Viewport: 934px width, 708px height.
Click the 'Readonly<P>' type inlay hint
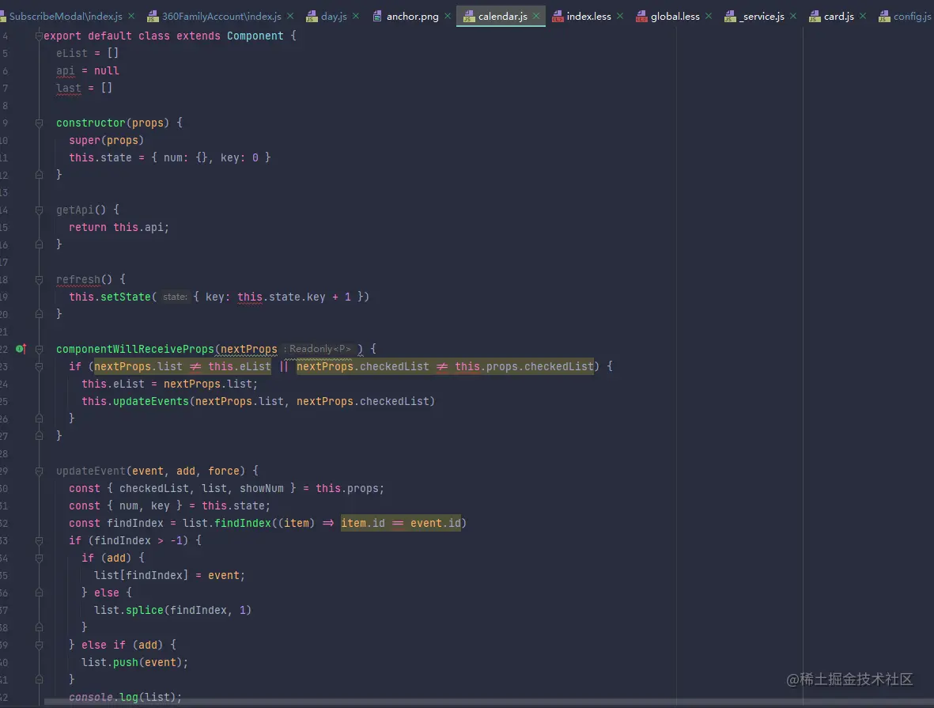coord(320,349)
